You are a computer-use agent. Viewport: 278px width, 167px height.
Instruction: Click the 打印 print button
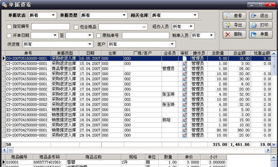[x=261, y=25]
